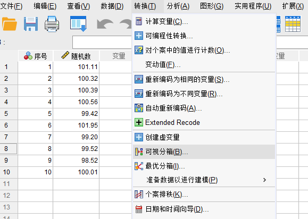This screenshot has width=308, height=219.
Task: Click the save floppy disk icon
Action: (31, 24)
